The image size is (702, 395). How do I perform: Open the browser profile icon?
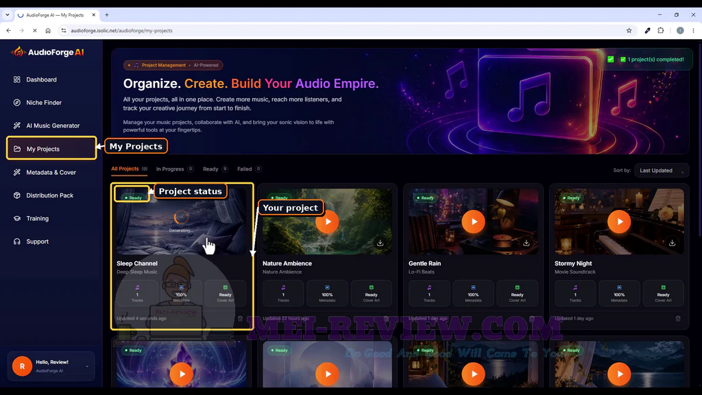(680, 30)
